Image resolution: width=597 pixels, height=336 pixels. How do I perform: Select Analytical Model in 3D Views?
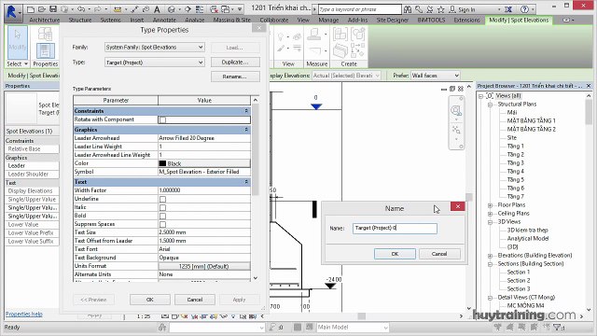coord(528,239)
